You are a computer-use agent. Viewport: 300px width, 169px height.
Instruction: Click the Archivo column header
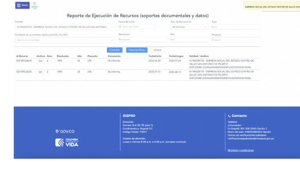tap(41, 56)
